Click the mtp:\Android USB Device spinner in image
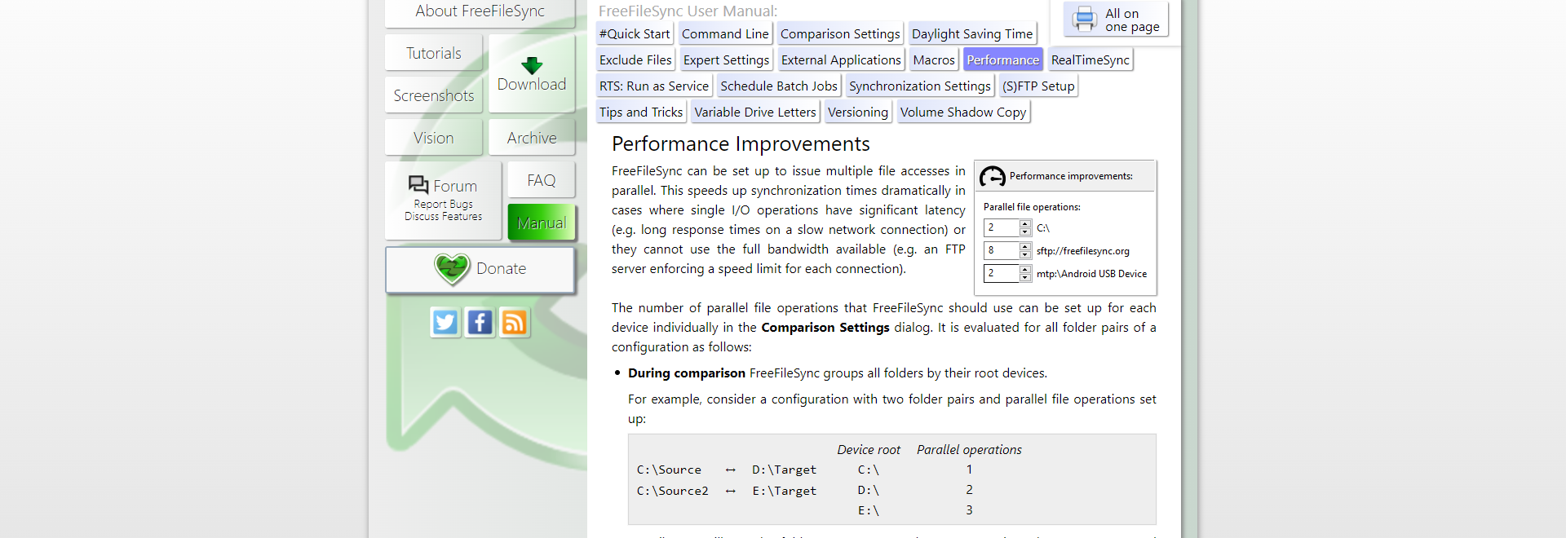Viewport: 1566px width, 538px height. tap(1007, 273)
